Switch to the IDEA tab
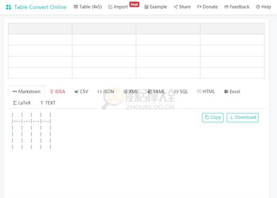The width and height of the screenshot is (277, 198). tap(58, 91)
